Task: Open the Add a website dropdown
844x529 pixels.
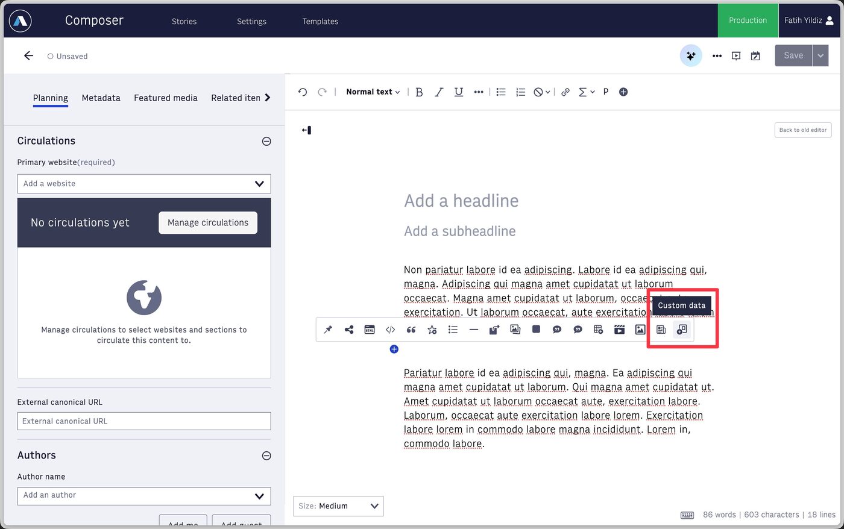Action: [x=144, y=184]
